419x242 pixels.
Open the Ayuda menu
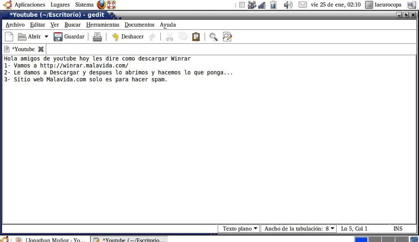click(168, 25)
